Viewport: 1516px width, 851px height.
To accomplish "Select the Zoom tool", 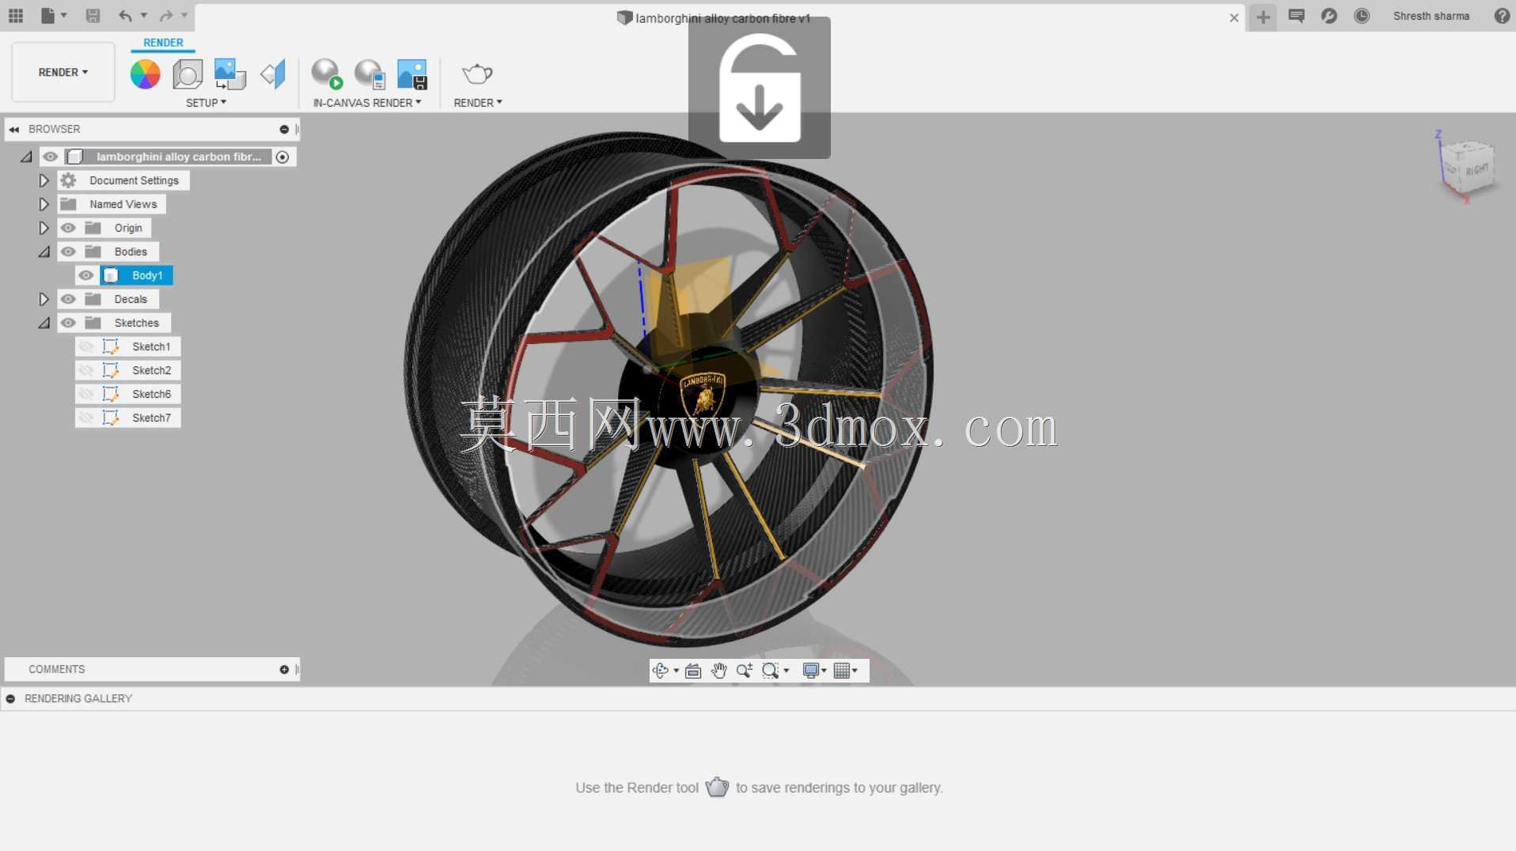I will tap(744, 671).
